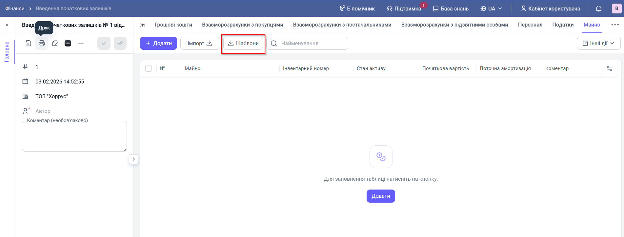Click the Поточна амортизація column header
The image size is (624, 237).
[505, 68]
